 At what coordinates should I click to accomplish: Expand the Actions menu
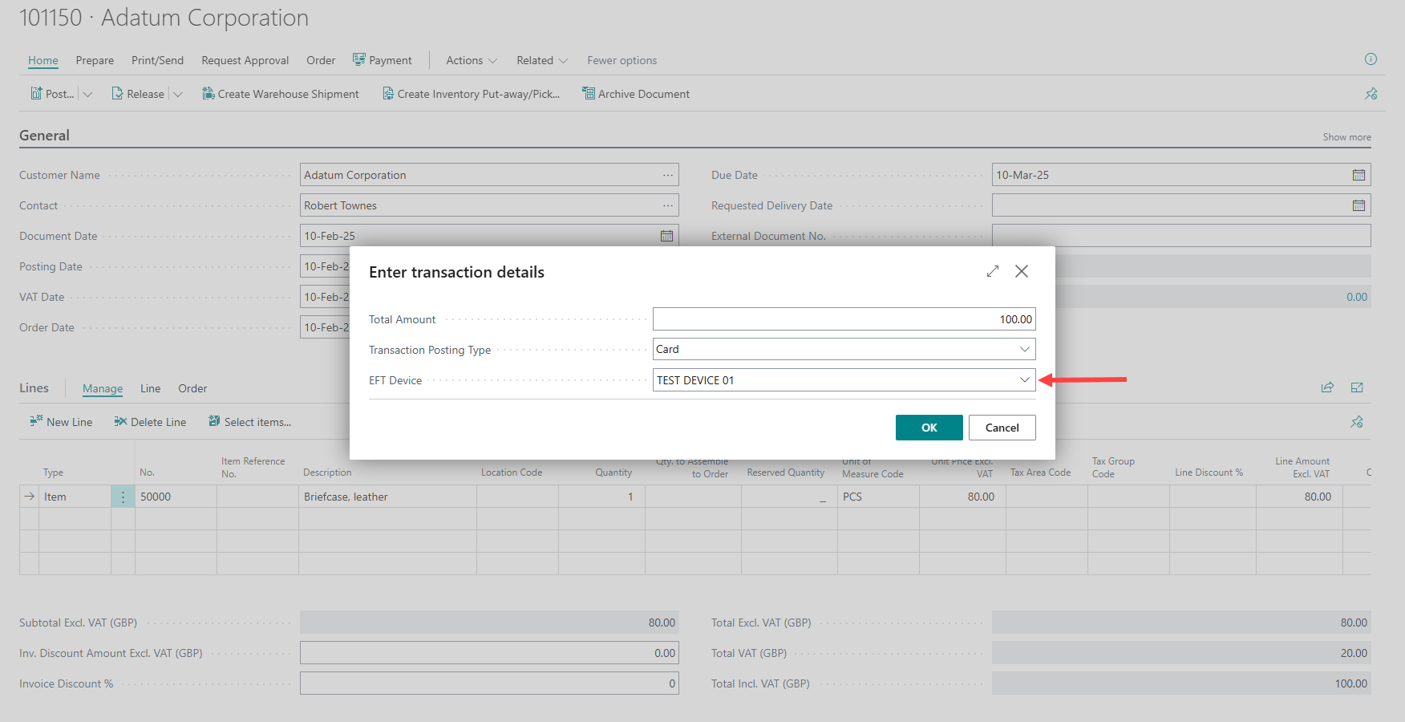click(472, 60)
